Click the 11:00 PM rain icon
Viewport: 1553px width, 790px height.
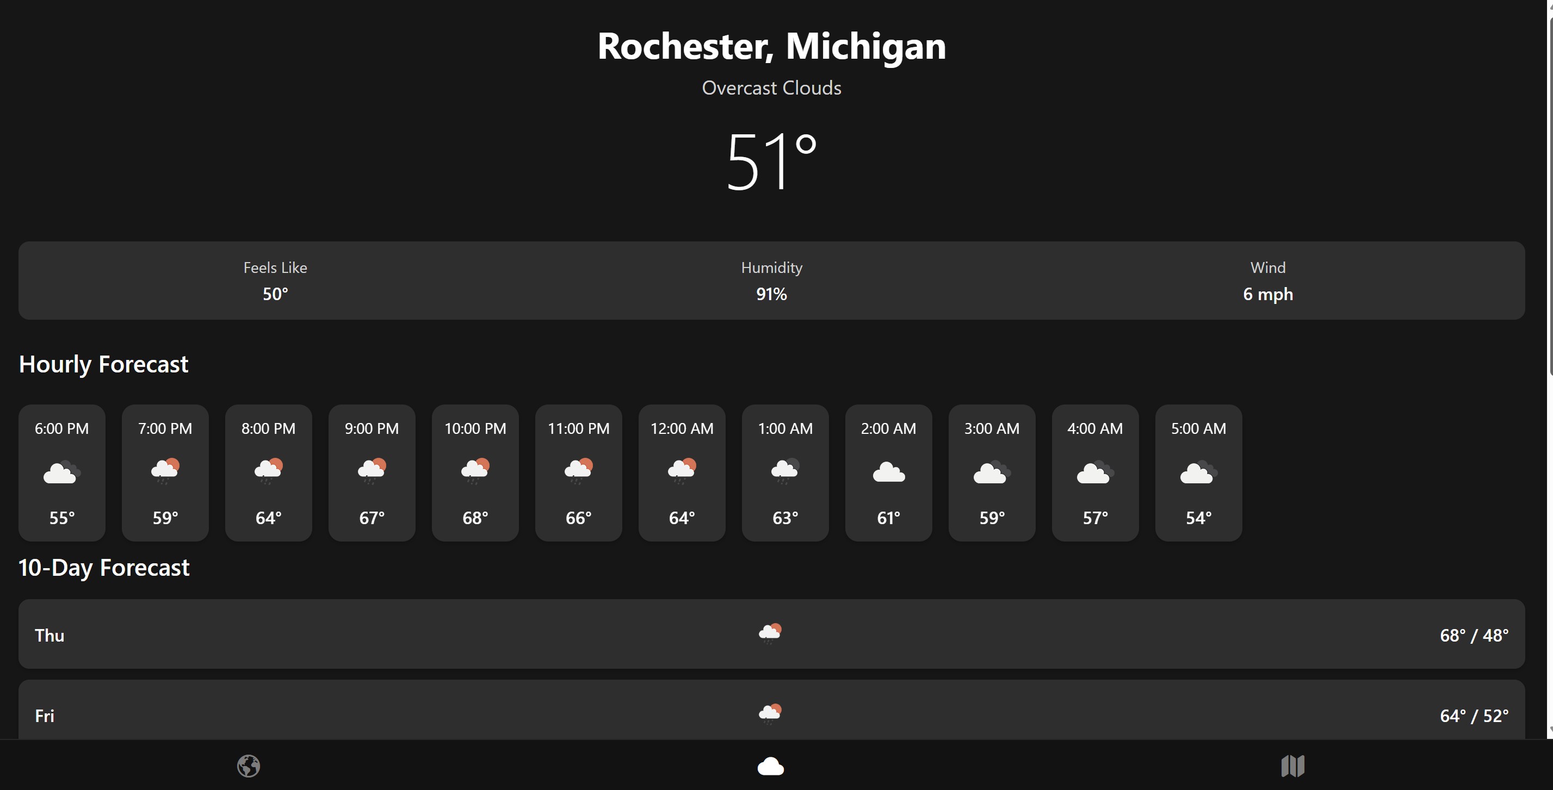(579, 471)
